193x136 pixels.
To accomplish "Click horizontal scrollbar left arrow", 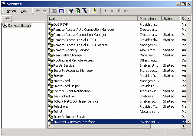I will tap(50, 126).
